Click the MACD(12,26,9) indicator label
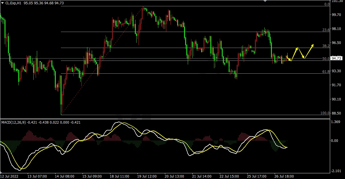Image resolution: width=345 pixels, height=179 pixels. pos(14,122)
